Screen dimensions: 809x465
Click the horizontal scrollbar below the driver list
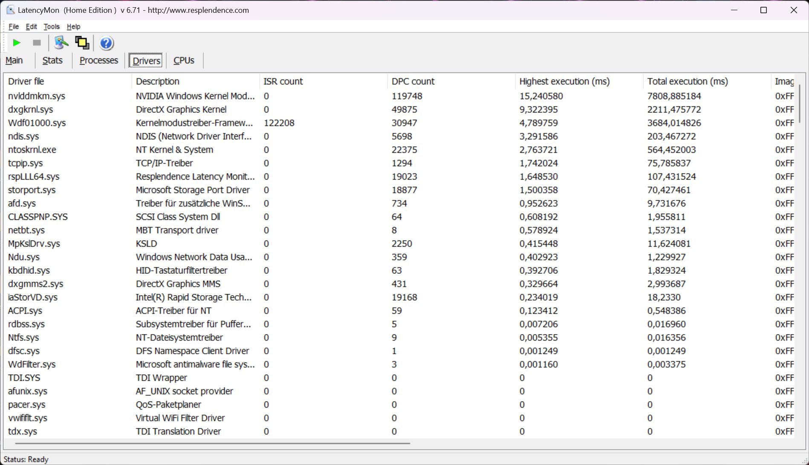click(212, 443)
